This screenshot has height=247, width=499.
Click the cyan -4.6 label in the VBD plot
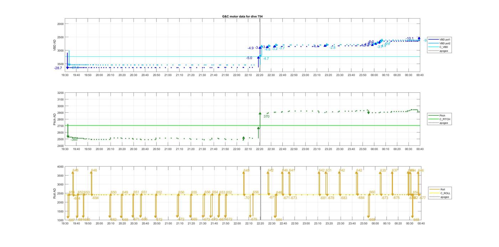click(268, 50)
